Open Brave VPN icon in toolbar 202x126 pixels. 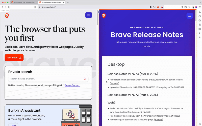(193, 7)
